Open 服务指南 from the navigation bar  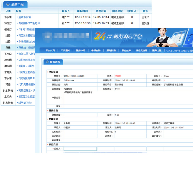click(111, 51)
